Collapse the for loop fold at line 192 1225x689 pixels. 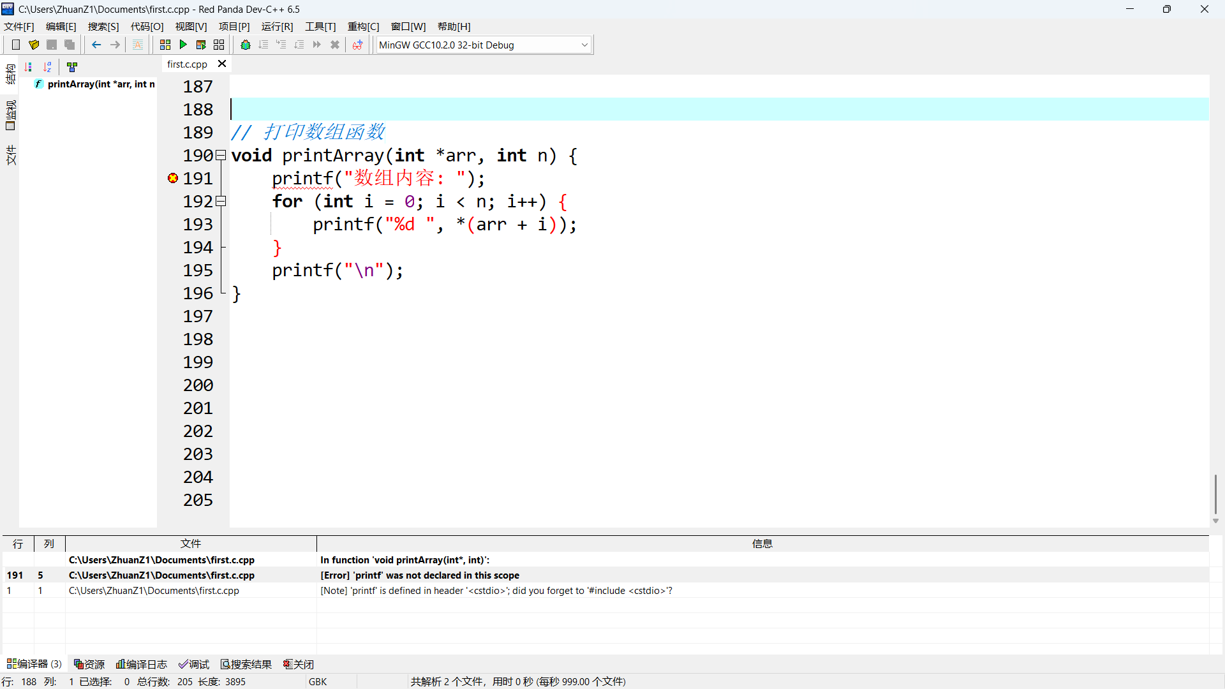tap(221, 201)
